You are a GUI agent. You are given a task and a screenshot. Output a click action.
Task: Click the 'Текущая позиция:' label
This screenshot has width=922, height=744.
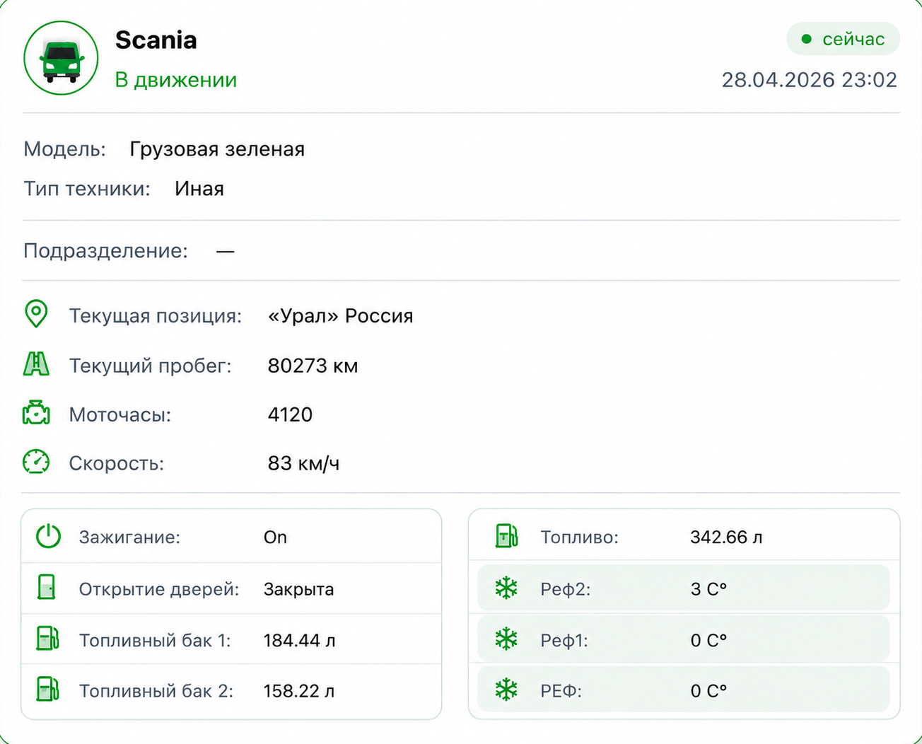156,315
